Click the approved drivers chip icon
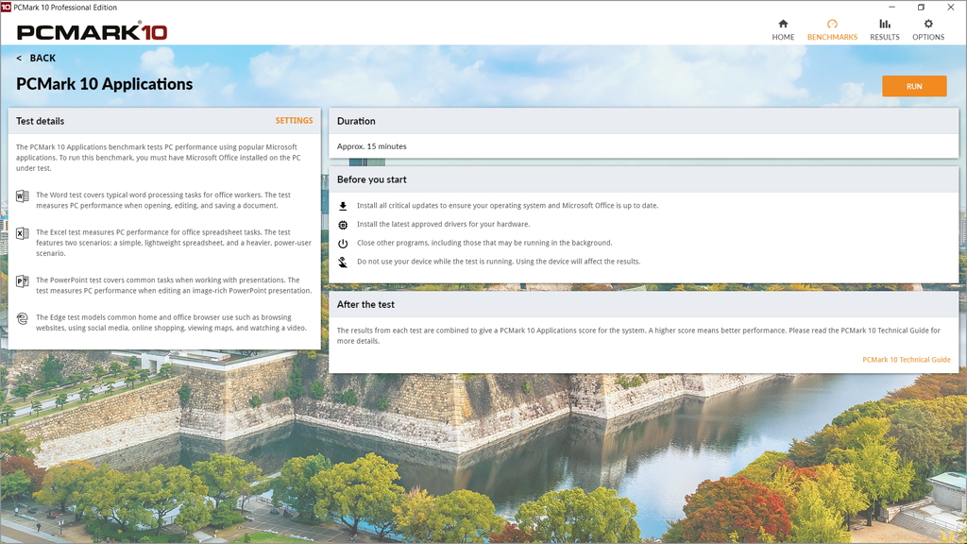Image resolution: width=967 pixels, height=544 pixels. tap(343, 224)
